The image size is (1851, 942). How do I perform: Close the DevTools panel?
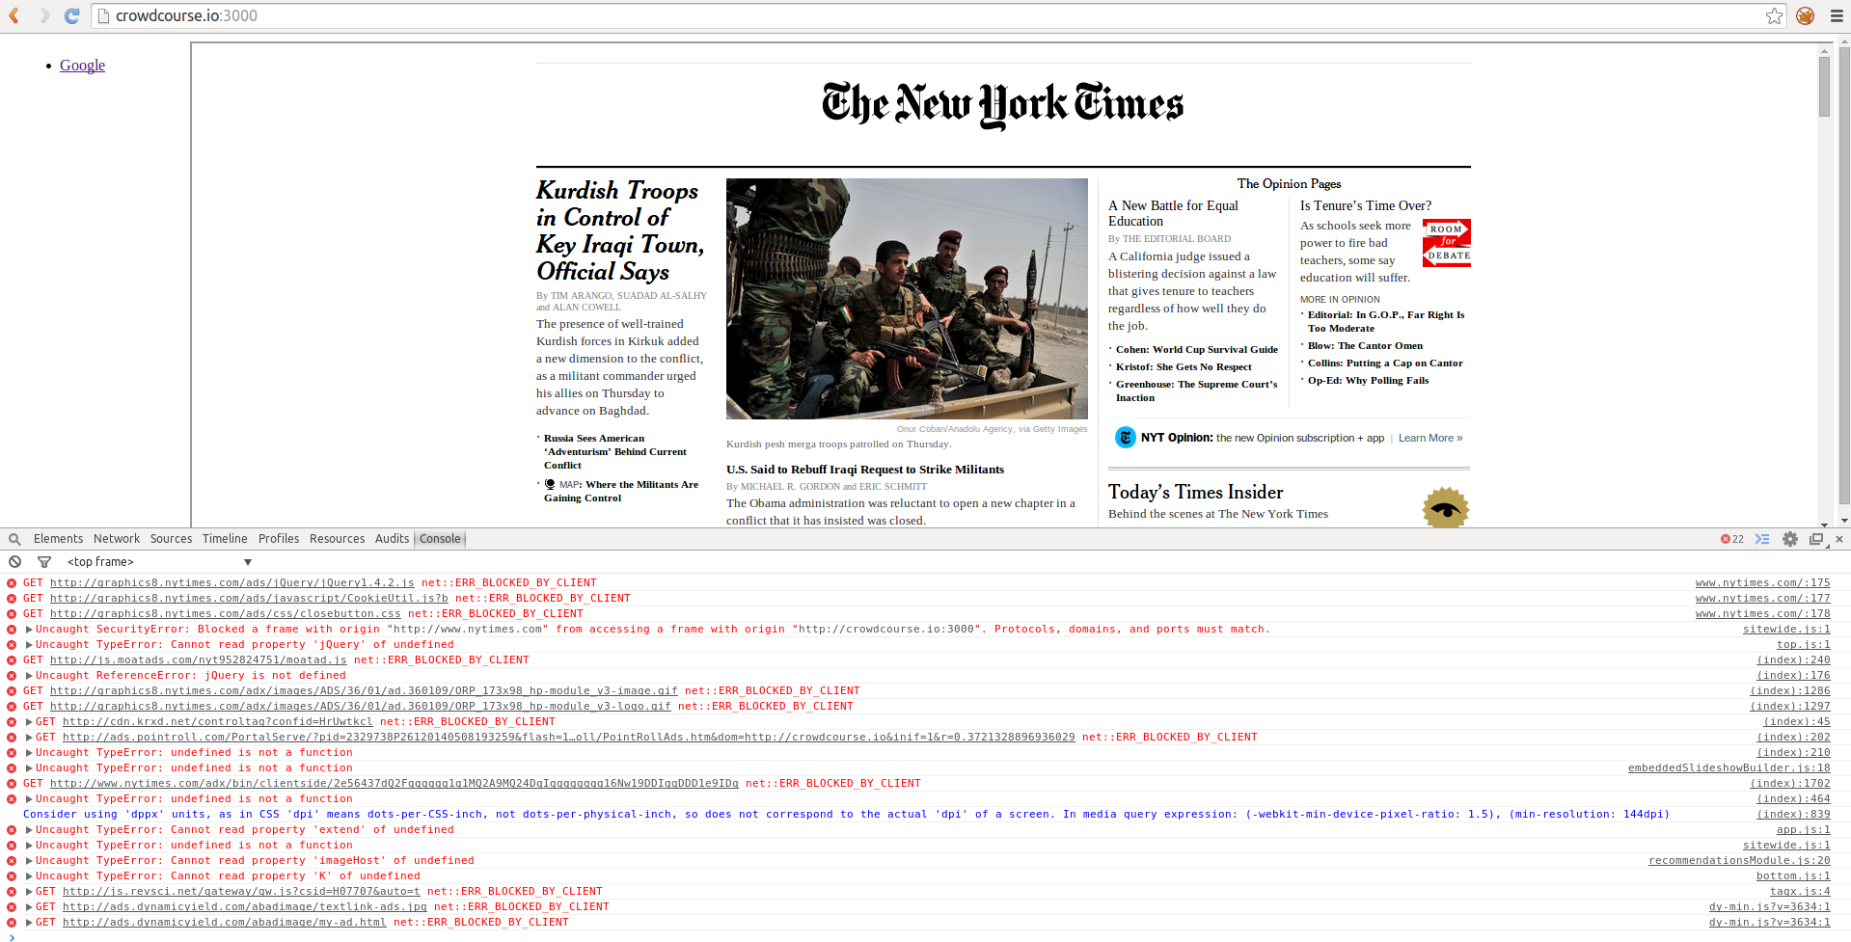click(1839, 539)
